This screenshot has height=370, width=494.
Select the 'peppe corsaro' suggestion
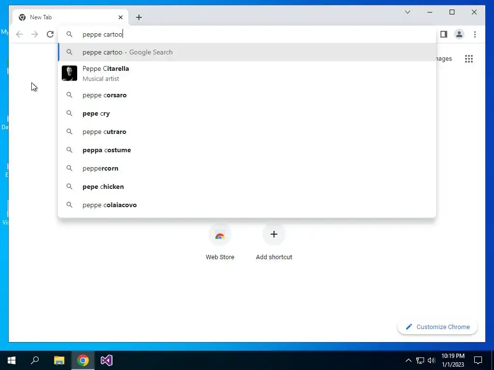pyautogui.click(x=247, y=95)
